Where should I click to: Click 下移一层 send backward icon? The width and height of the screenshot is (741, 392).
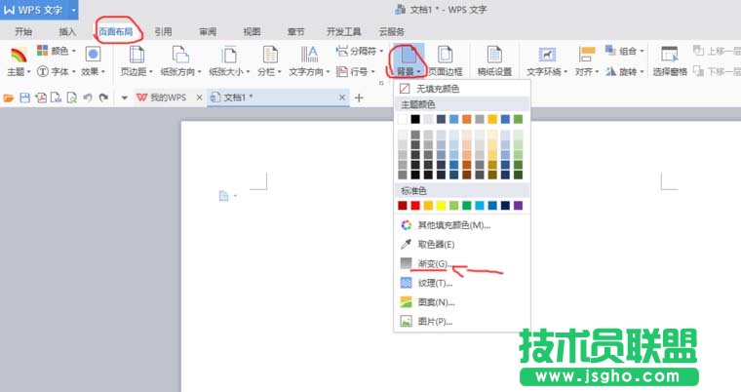tap(698, 71)
